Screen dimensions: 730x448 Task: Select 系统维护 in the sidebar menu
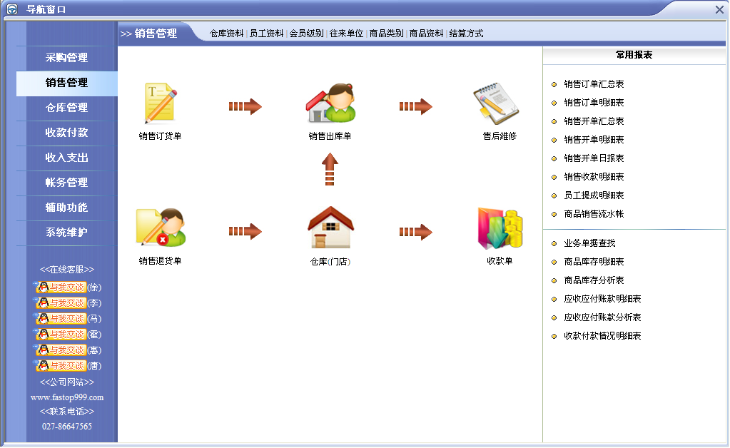pos(66,233)
